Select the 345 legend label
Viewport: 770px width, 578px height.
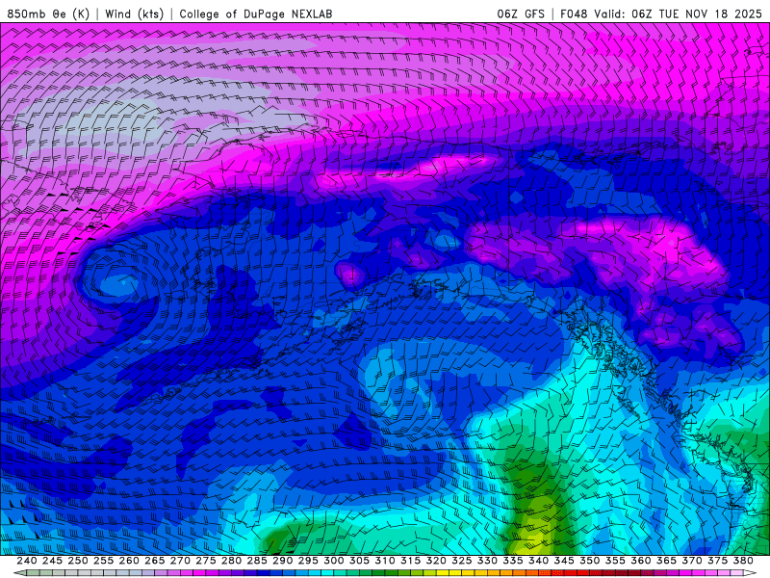coord(564,561)
